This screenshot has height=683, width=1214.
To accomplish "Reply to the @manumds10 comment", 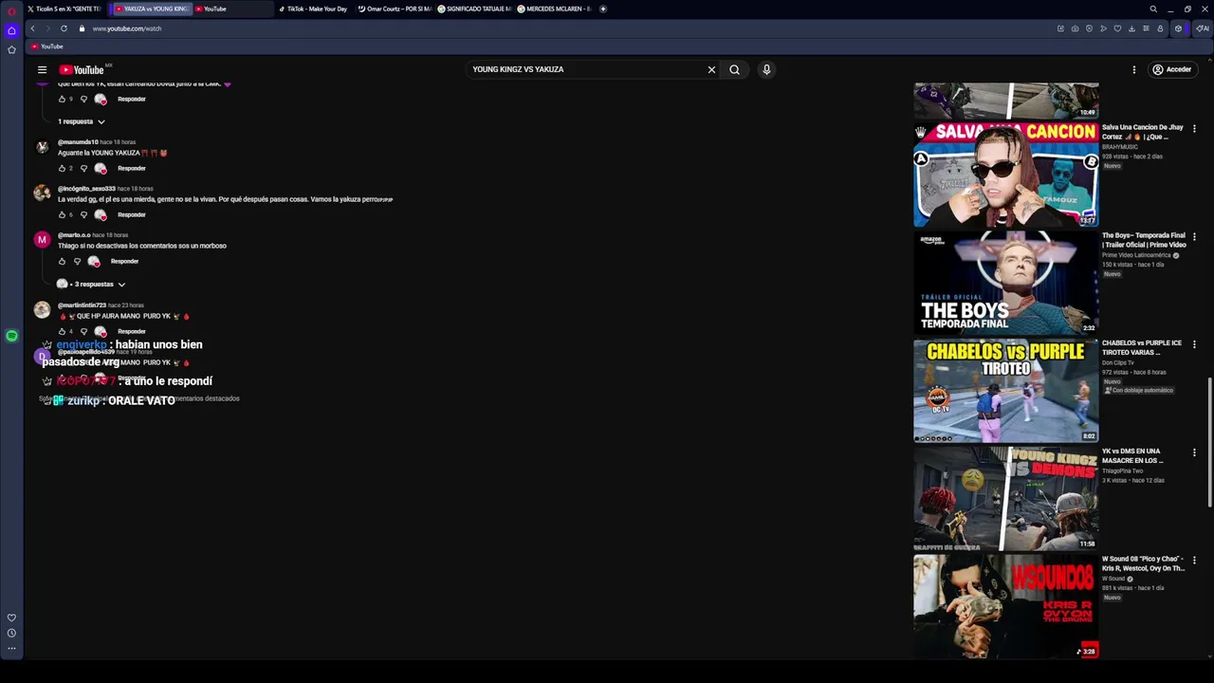I will (132, 168).
